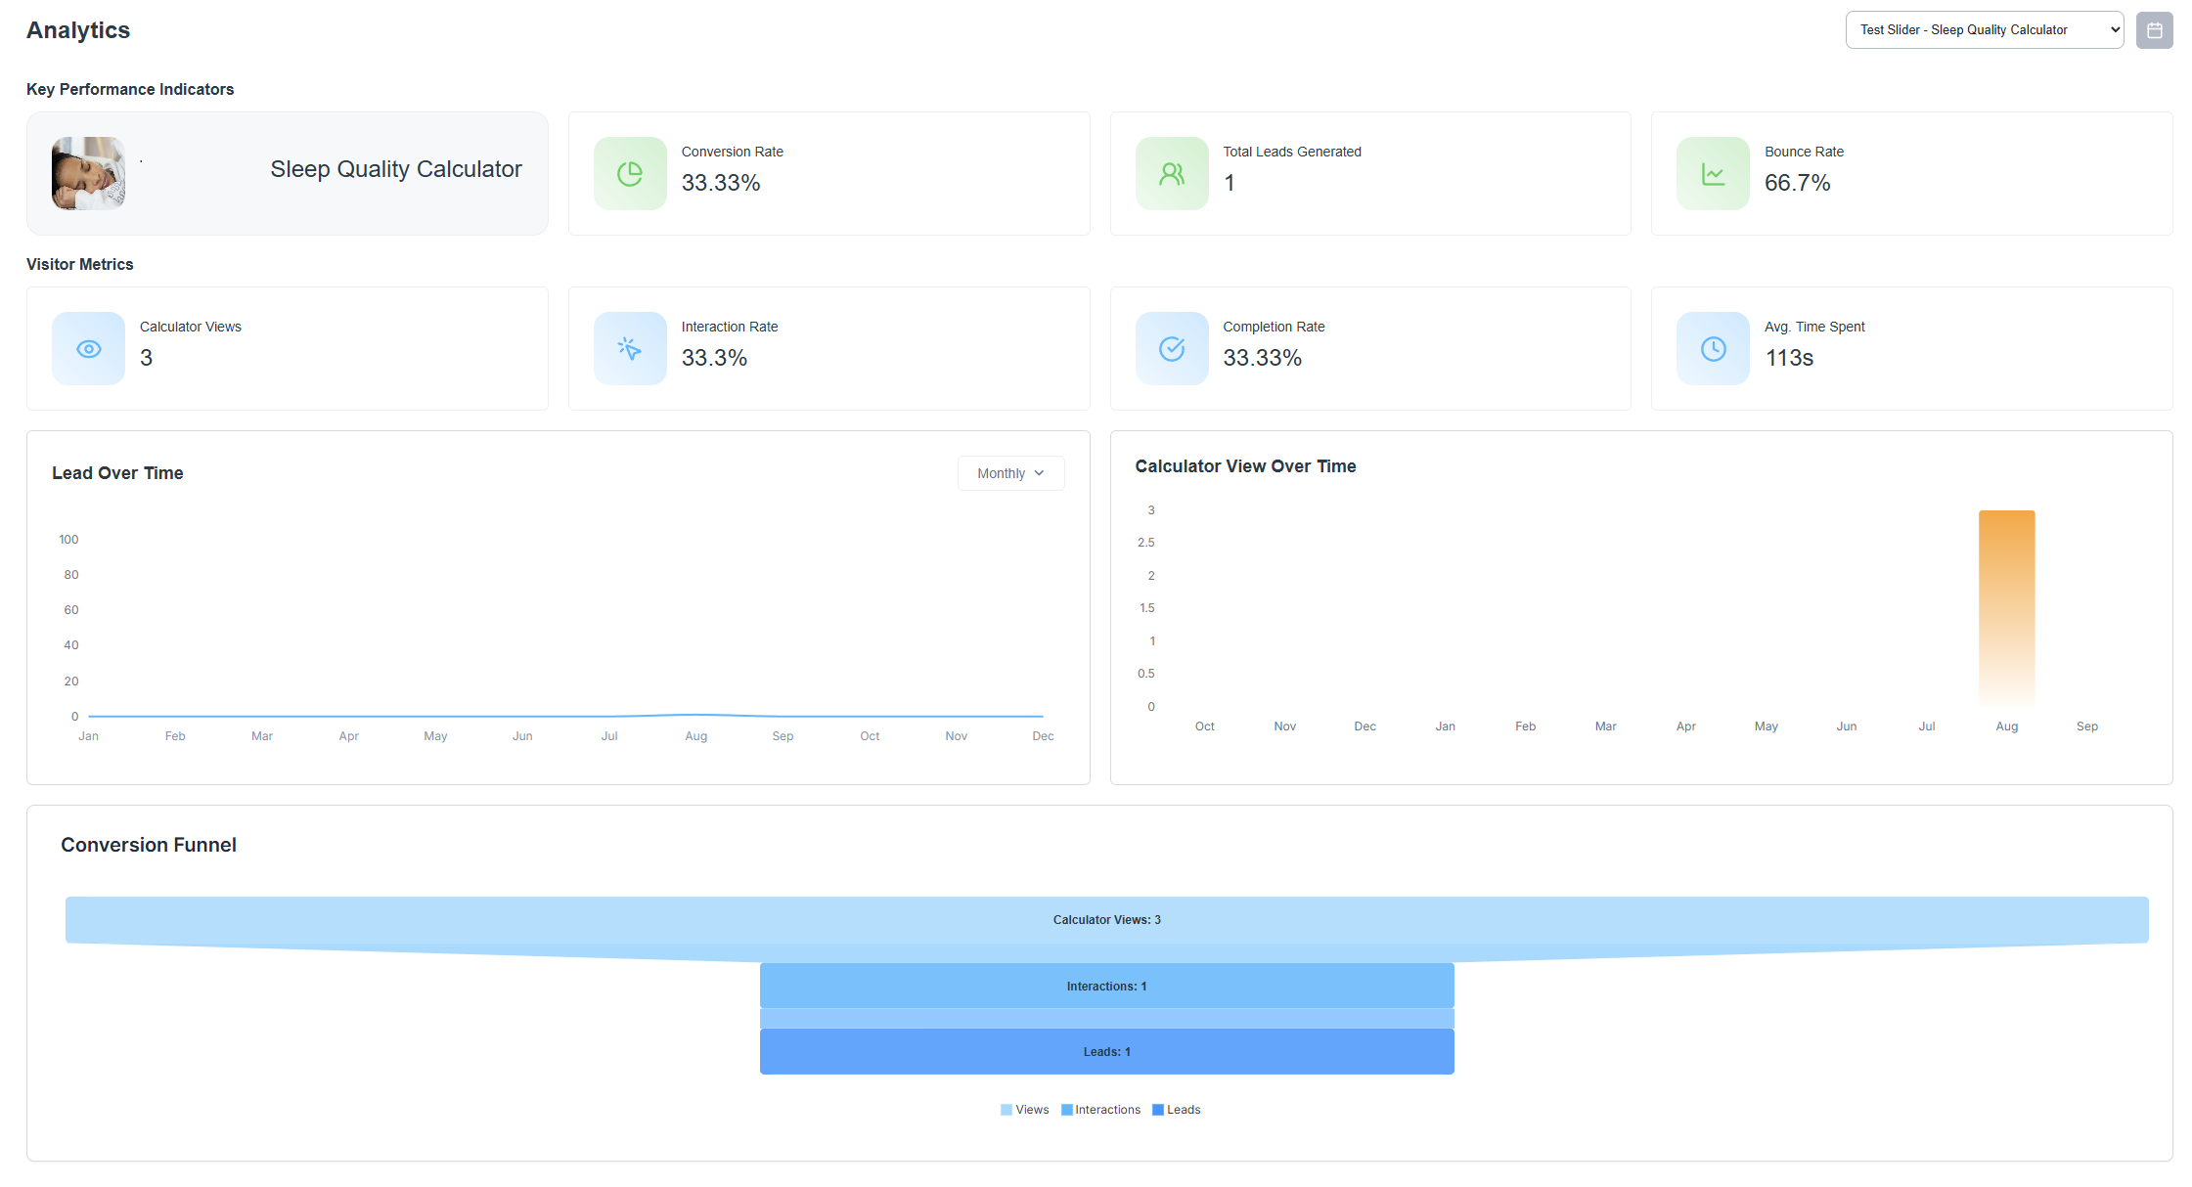Viewport: 2192px width, 1187px height.
Task: Click the Completion Rate checkmark icon
Action: [x=1172, y=349]
